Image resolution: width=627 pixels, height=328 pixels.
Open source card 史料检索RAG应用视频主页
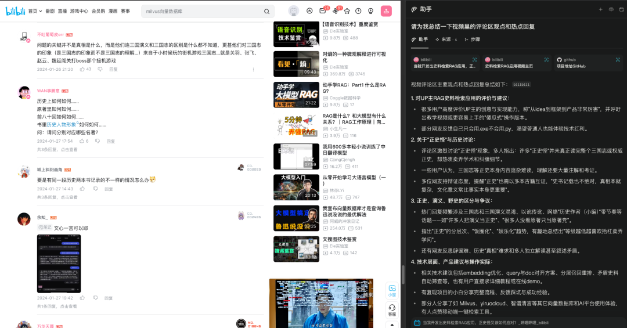pos(517,63)
